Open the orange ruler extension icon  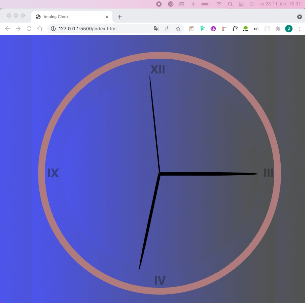(x=224, y=29)
